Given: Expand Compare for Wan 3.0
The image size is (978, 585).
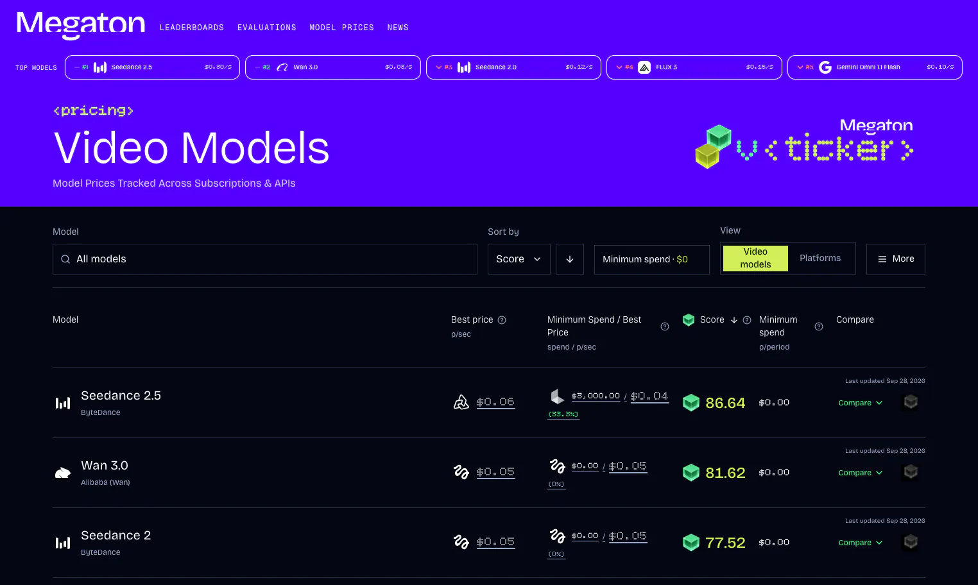Looking at the screenshot, I should [861, 473].
